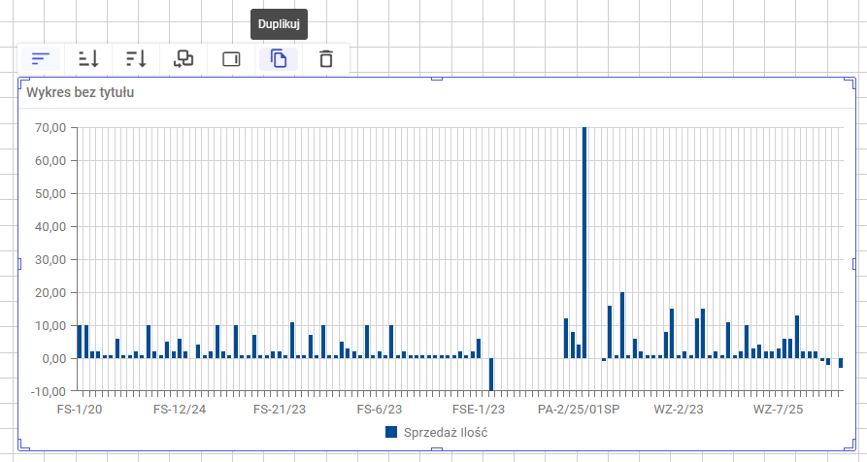Click the top-center chart resize handle

point(437,79)
